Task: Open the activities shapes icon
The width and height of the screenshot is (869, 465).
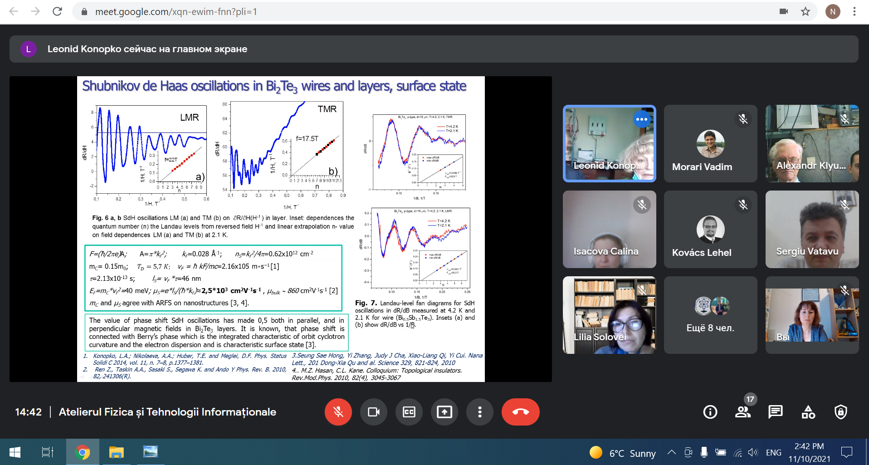Action: pos(808,412)
